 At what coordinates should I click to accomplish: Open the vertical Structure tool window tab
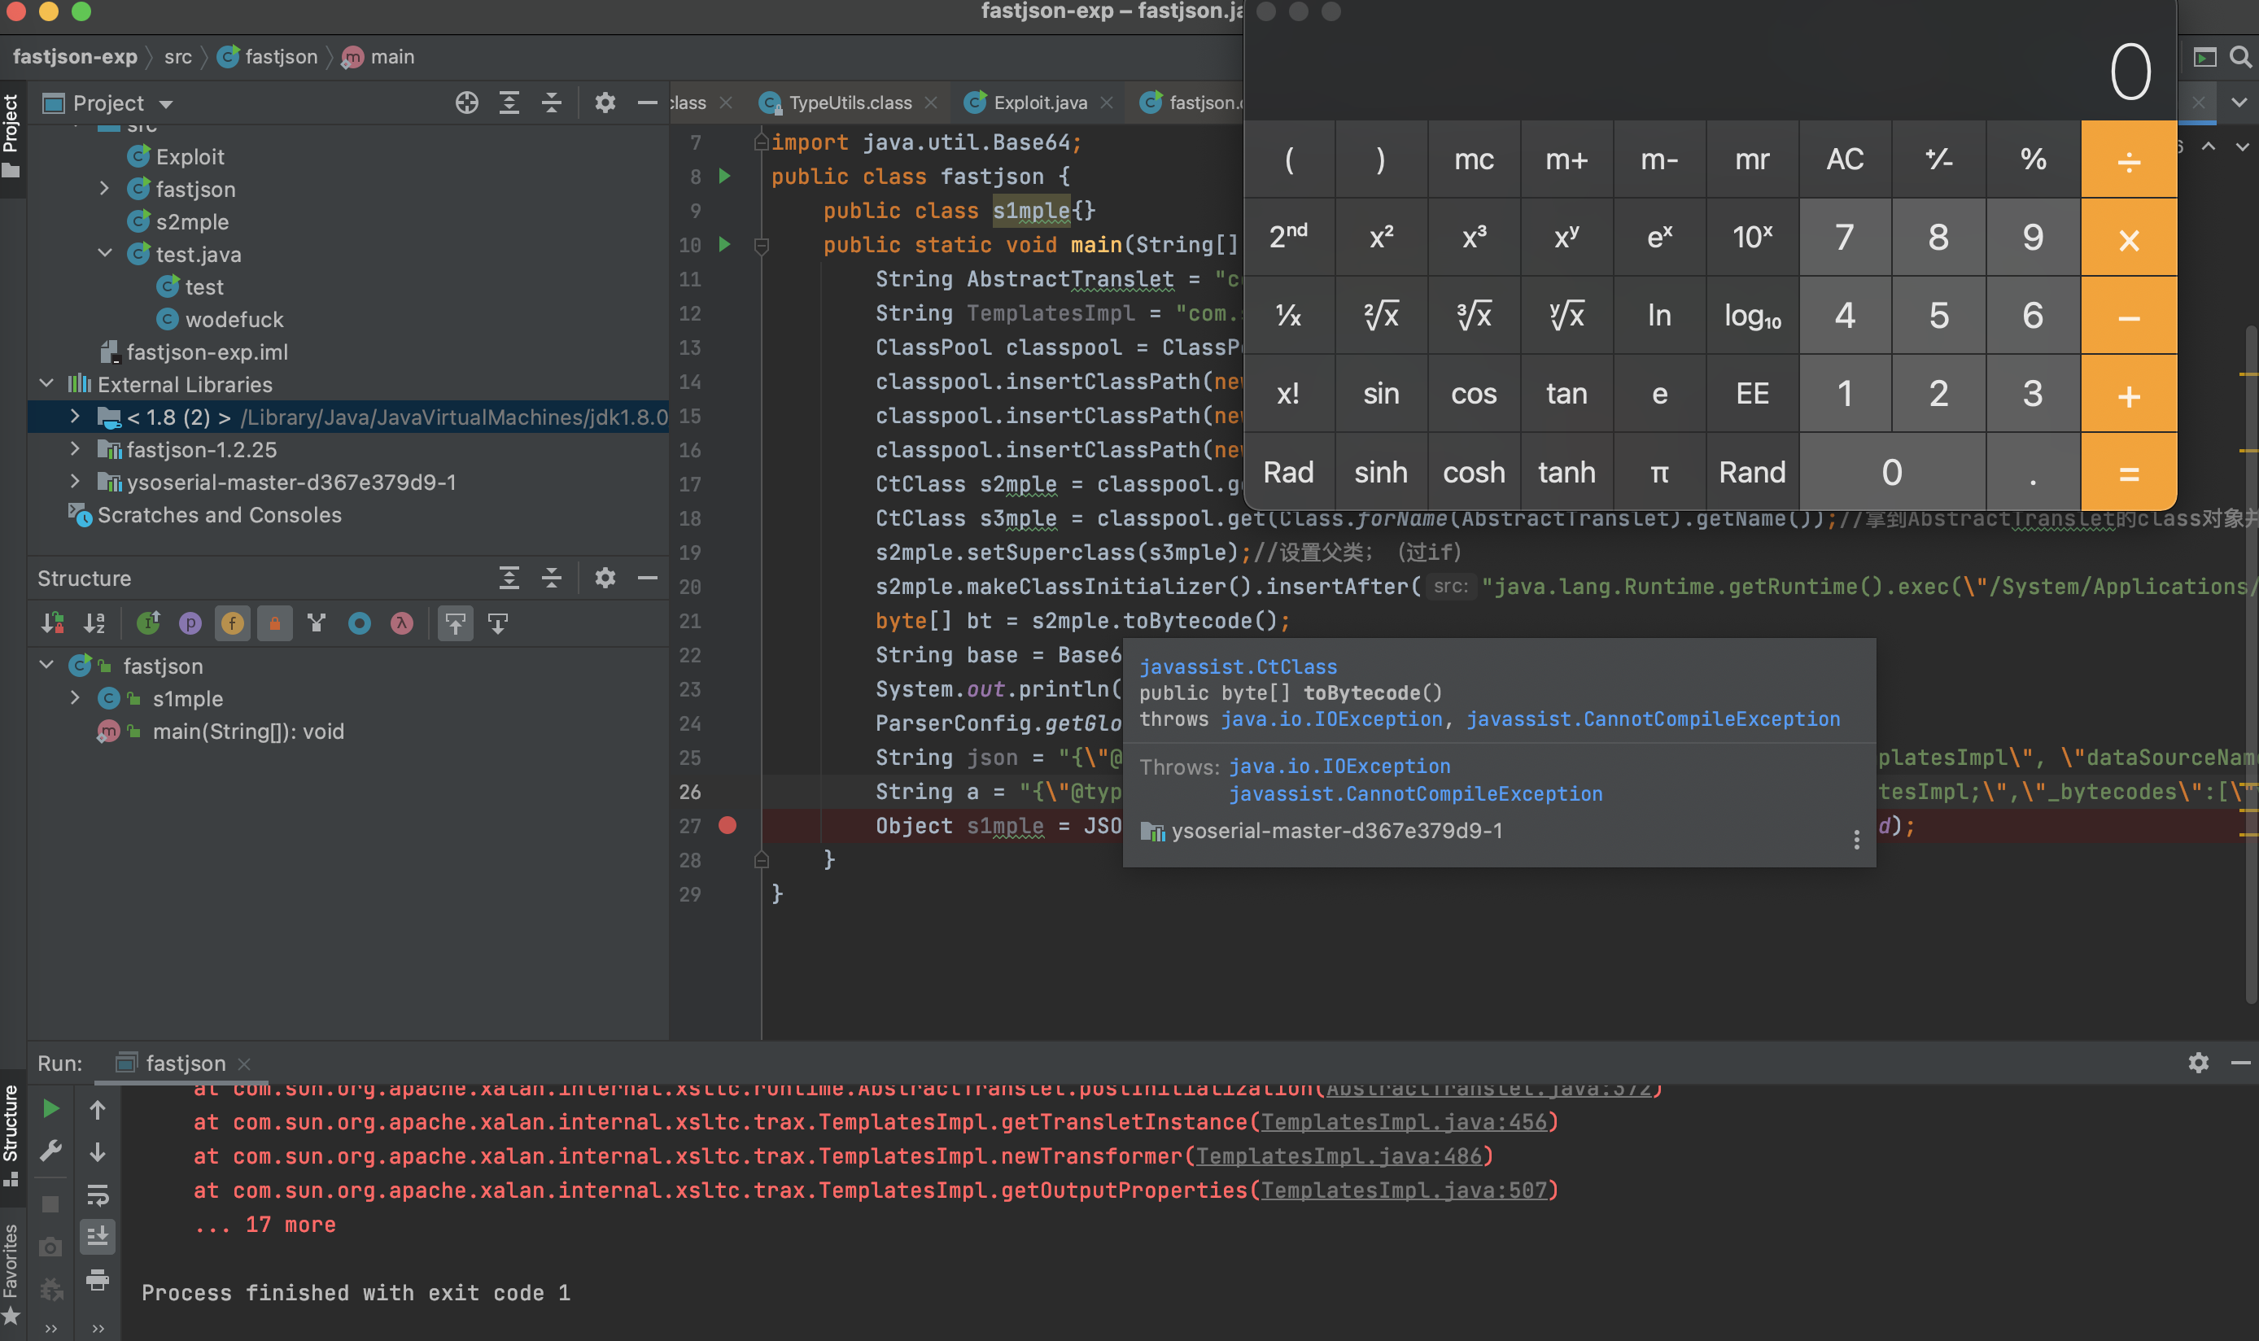[11, 1136]
